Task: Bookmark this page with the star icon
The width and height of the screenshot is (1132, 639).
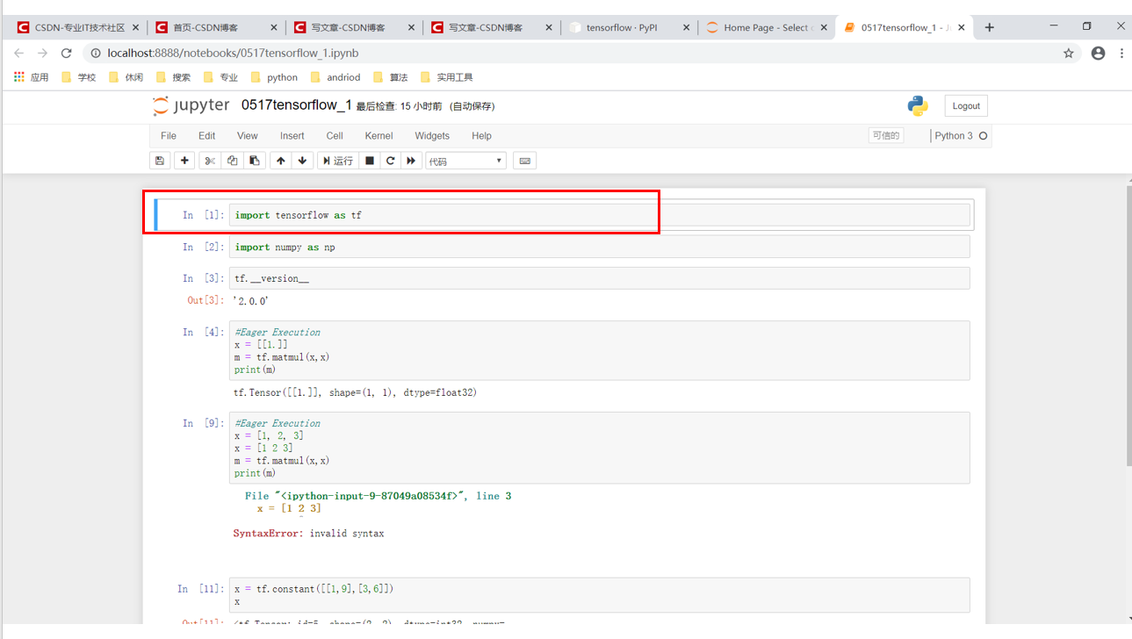Action: [x=1068, y=53]
